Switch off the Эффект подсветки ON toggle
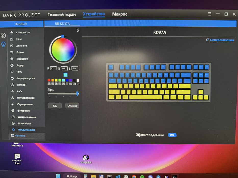 pyautogui.click(x=172, y=135)
